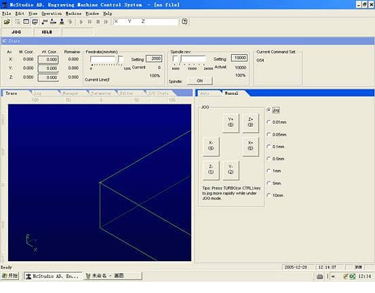Screen dimensions: 375x293
Task: Click the tool-on-green-base toolbar icon
Action: tap(62, 22)
